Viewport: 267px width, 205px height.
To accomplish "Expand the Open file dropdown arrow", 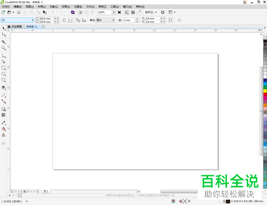I will point(13,12).
